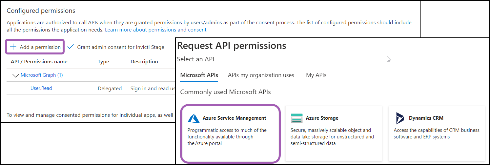
Task: Select the Azure Service Management title
Action: [x=235, y=118]
